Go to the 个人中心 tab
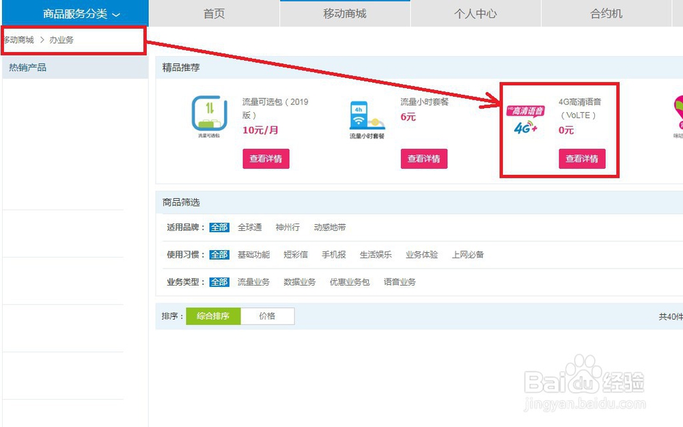 pos(475,14)
